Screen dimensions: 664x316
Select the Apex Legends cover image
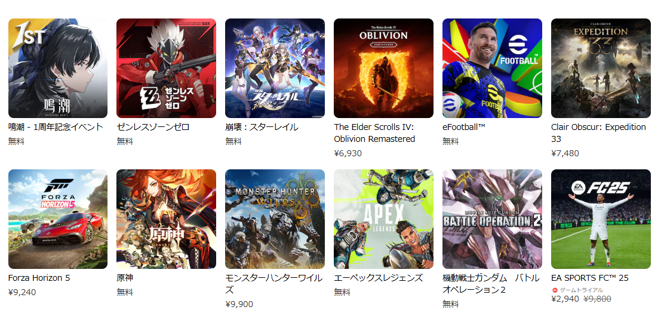pyautogui.click(x=384, y=219)
